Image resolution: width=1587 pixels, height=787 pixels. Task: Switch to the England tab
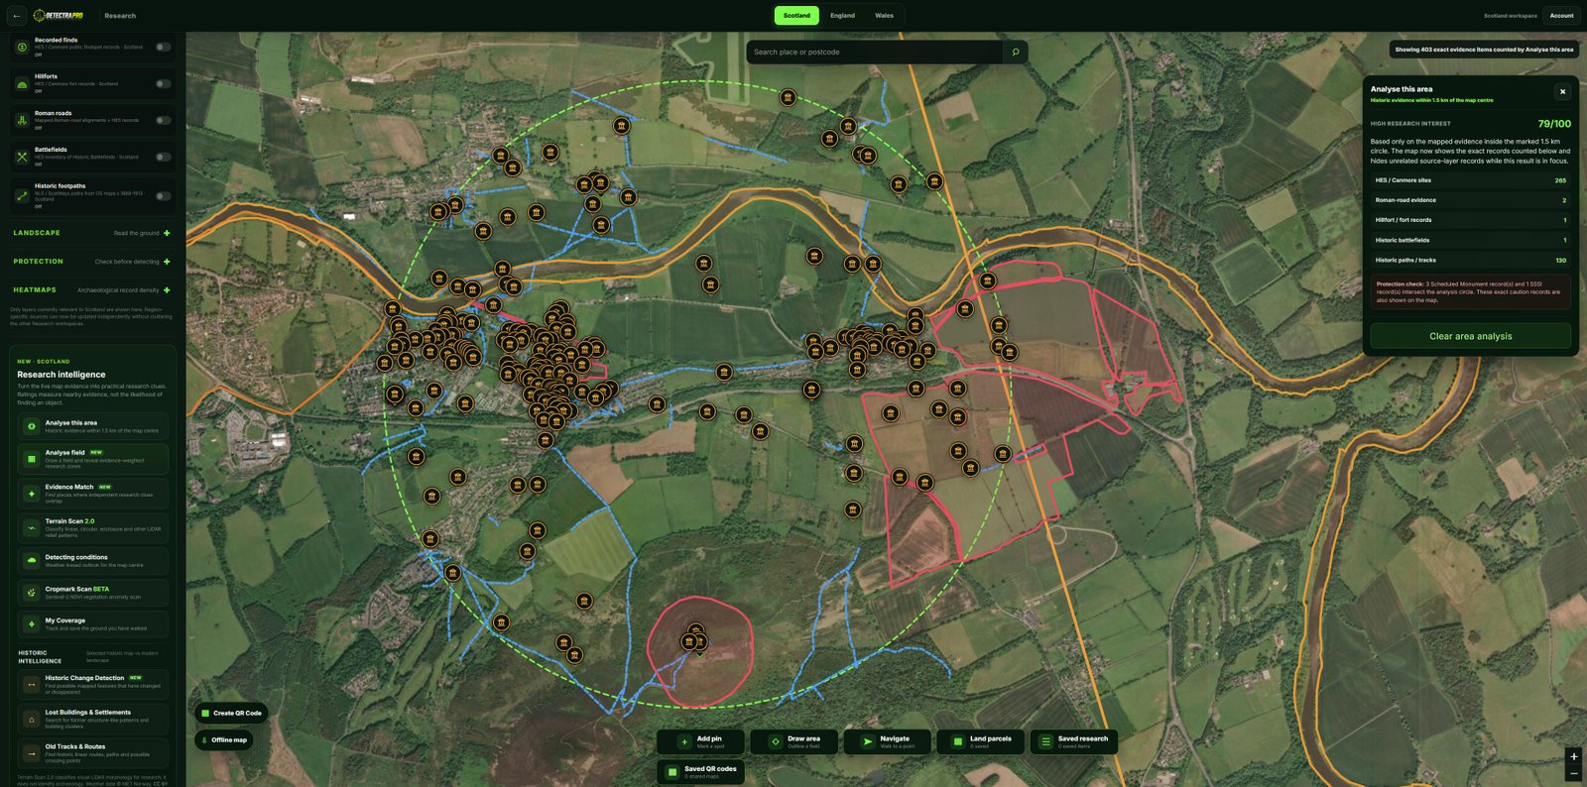(x=842, y=16)
